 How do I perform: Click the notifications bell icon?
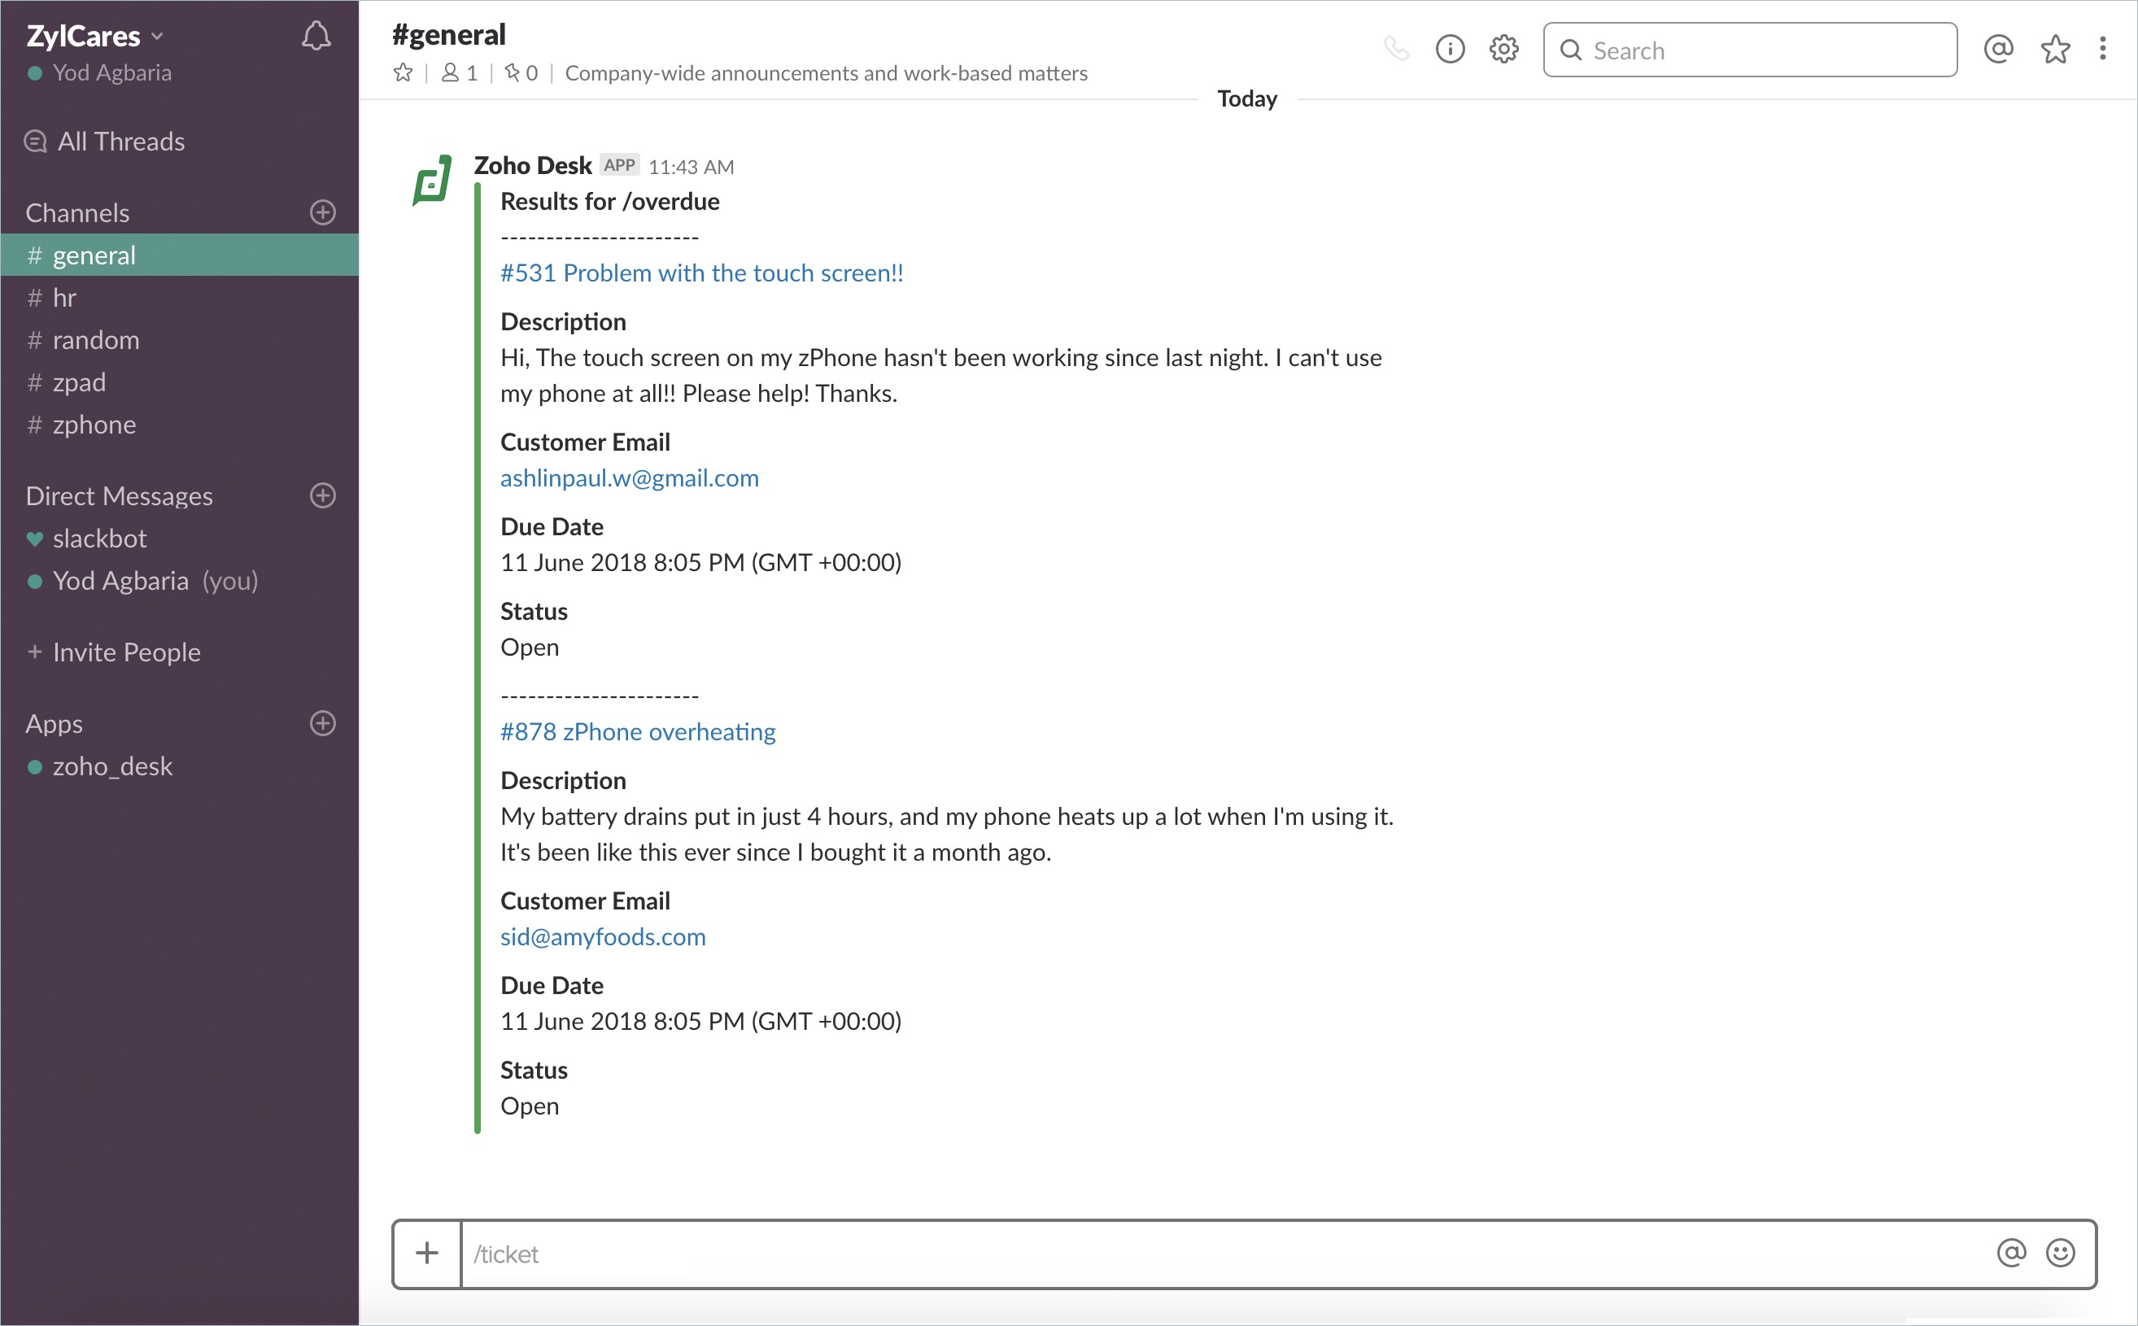[x=316, y=36]
